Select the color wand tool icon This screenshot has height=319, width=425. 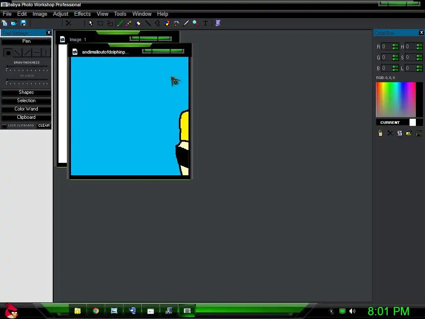176,23
